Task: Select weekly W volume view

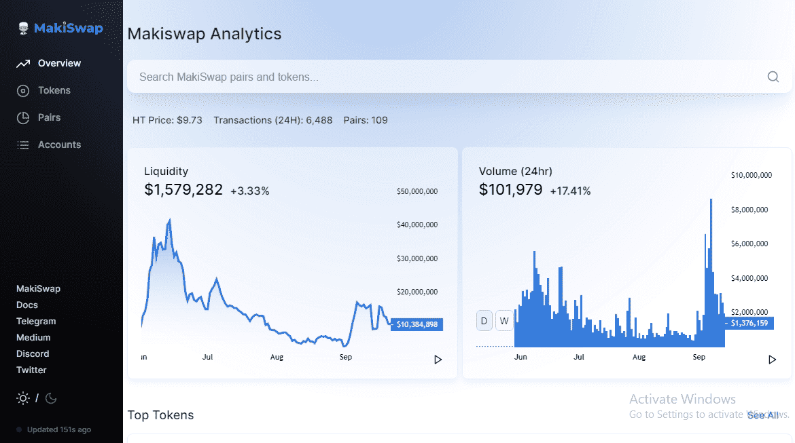Action: (x=504, y=321)
